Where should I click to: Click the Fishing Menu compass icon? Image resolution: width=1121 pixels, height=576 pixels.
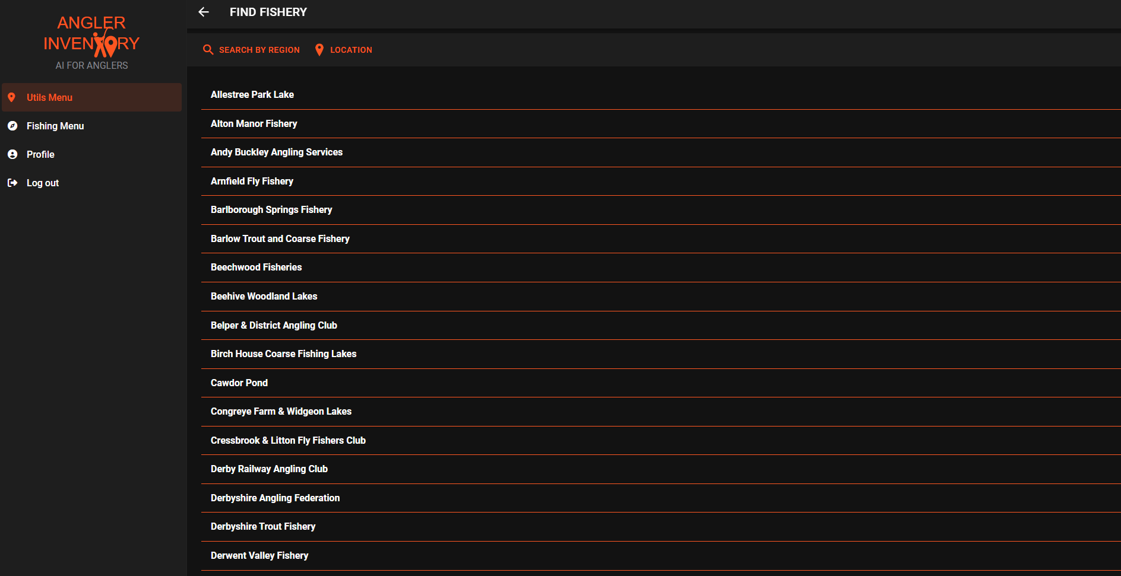(12, 126)
